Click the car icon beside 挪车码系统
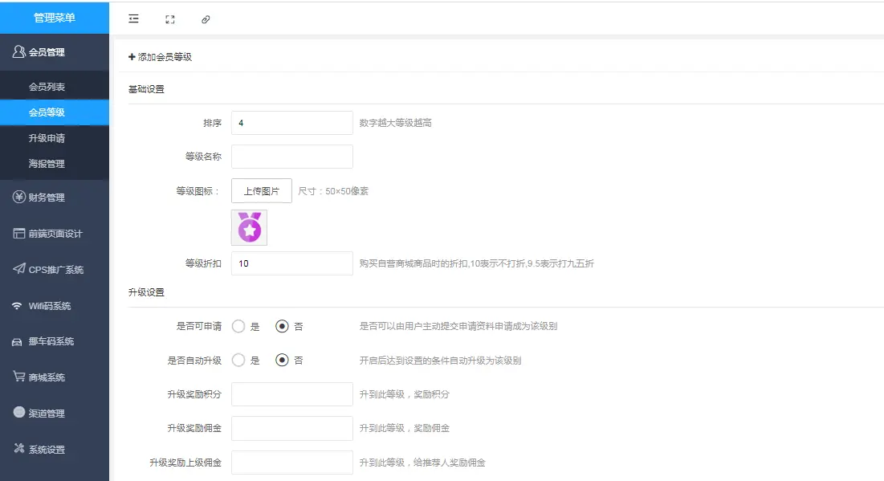 tap(17, 342)
